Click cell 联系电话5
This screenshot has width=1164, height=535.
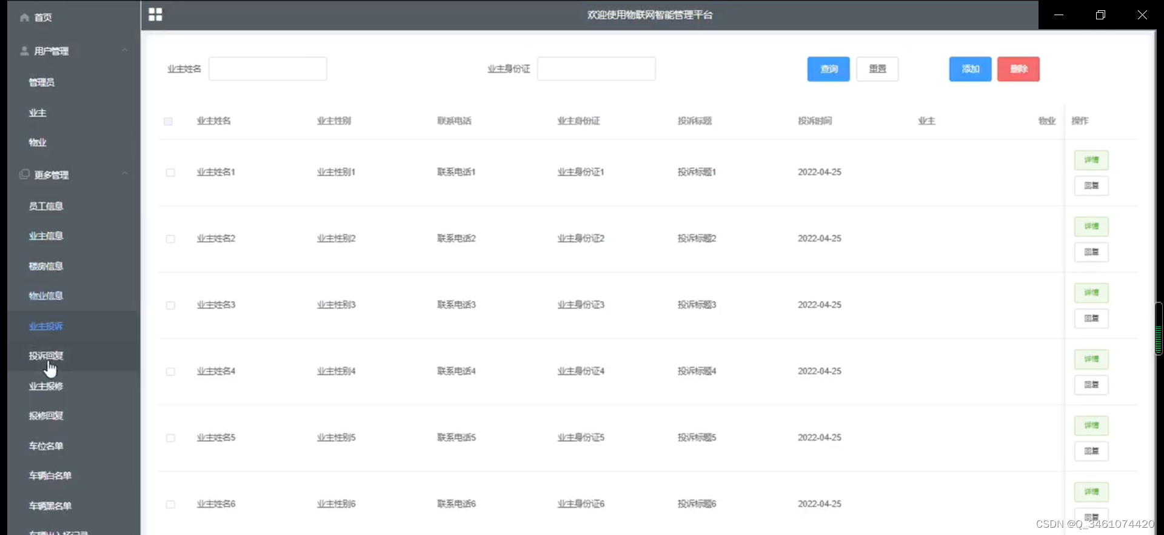click(457, 437)
